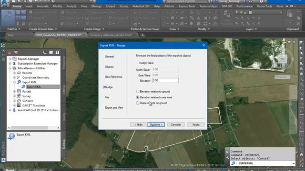This screenshot has height=171, width=305.
Task: Click the Elevation nudge input field
Action: pos(165,80)
